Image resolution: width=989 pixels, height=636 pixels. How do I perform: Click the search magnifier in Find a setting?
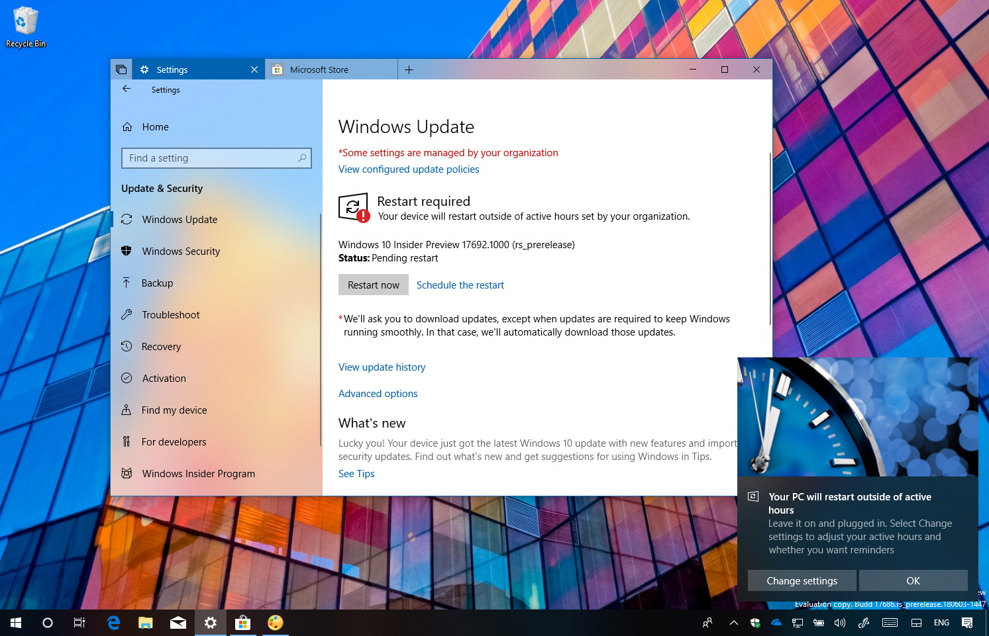coord(302,158)
